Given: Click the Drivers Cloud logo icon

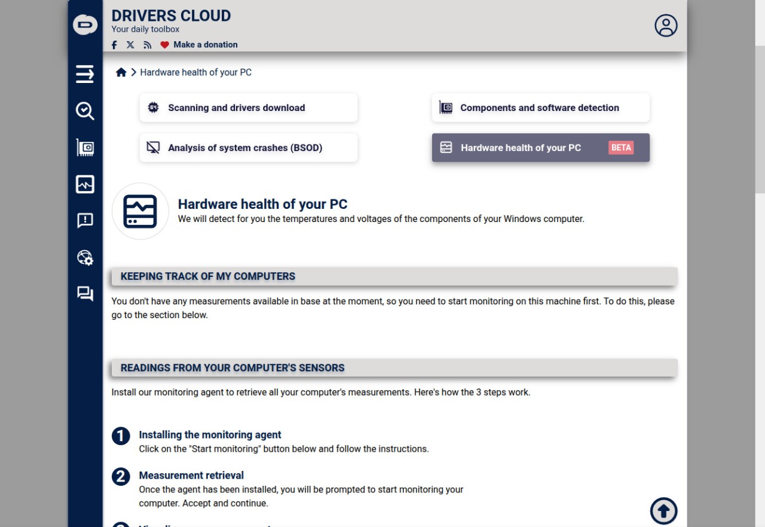Looking at the screenshot, I should point(85,24).
